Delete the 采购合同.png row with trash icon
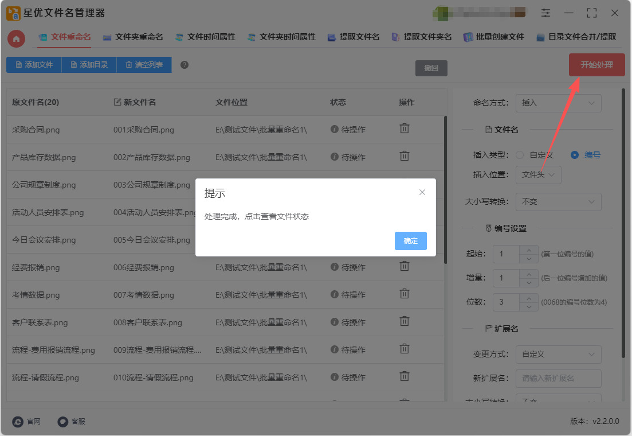 (x=405, y=129)
